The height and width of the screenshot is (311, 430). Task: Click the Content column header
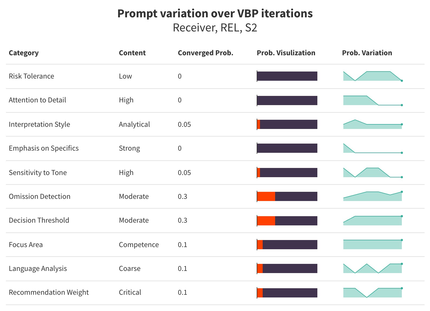click(x=132, y=53)
